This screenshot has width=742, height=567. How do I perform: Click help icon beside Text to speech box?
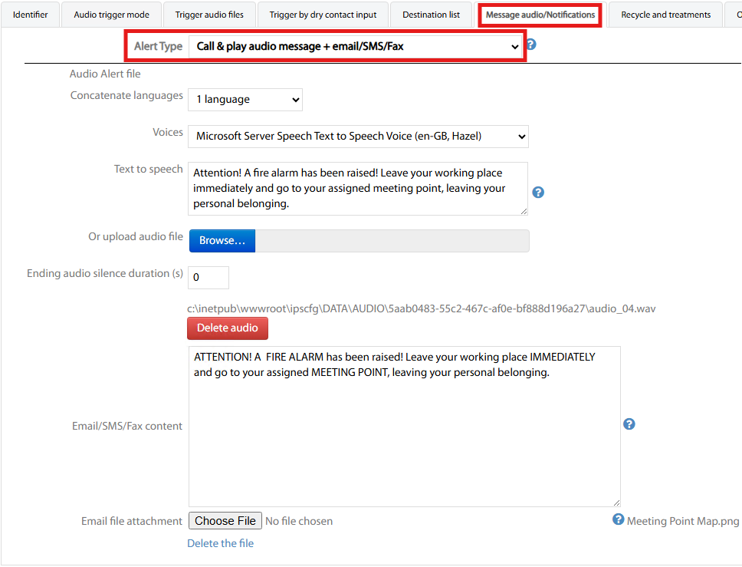pyautogui.click(x=538, y=192)
